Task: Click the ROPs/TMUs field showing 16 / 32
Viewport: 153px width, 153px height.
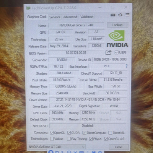Action: (58, 67)
